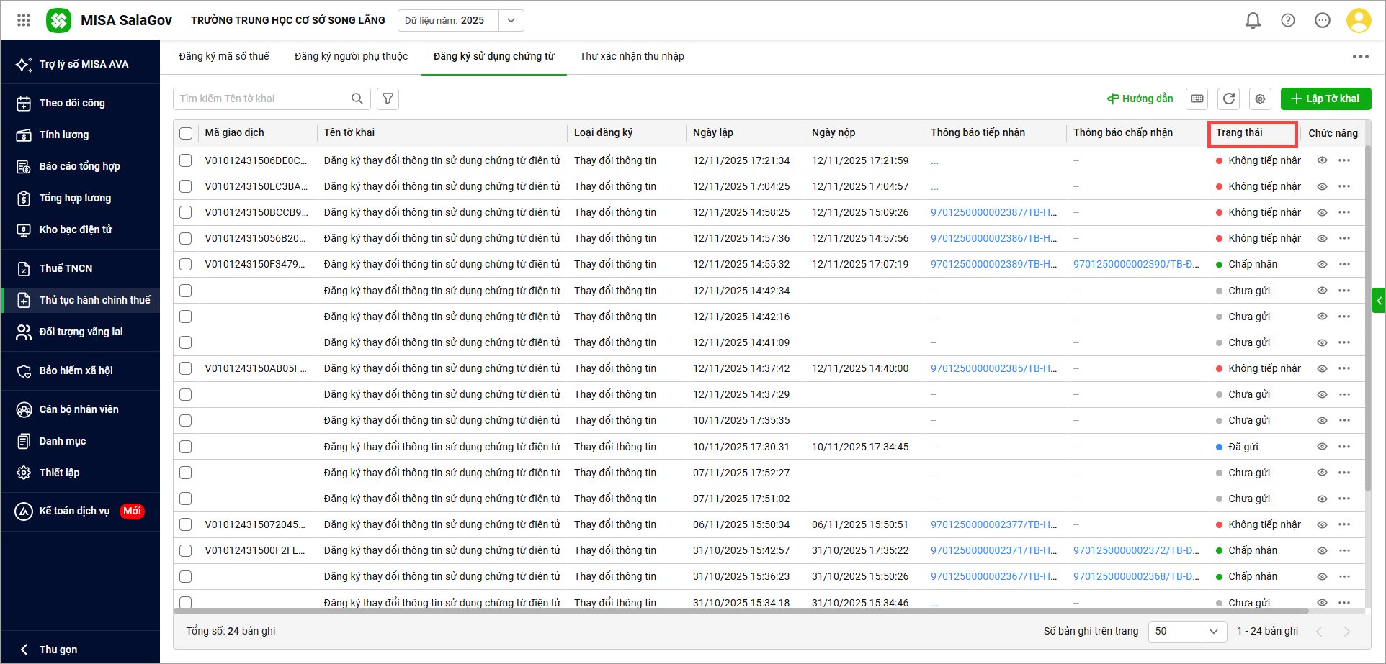Tick the select-all header checkbox
The width and height of the screenshot is (1386, 664).
tap(186, 133)
